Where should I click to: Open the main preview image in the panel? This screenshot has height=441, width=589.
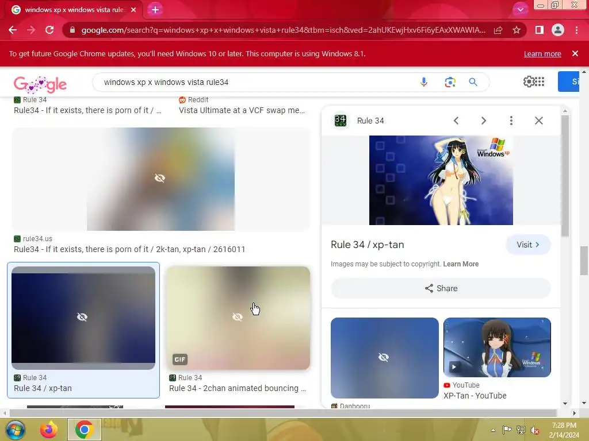[x=441, y=180]
